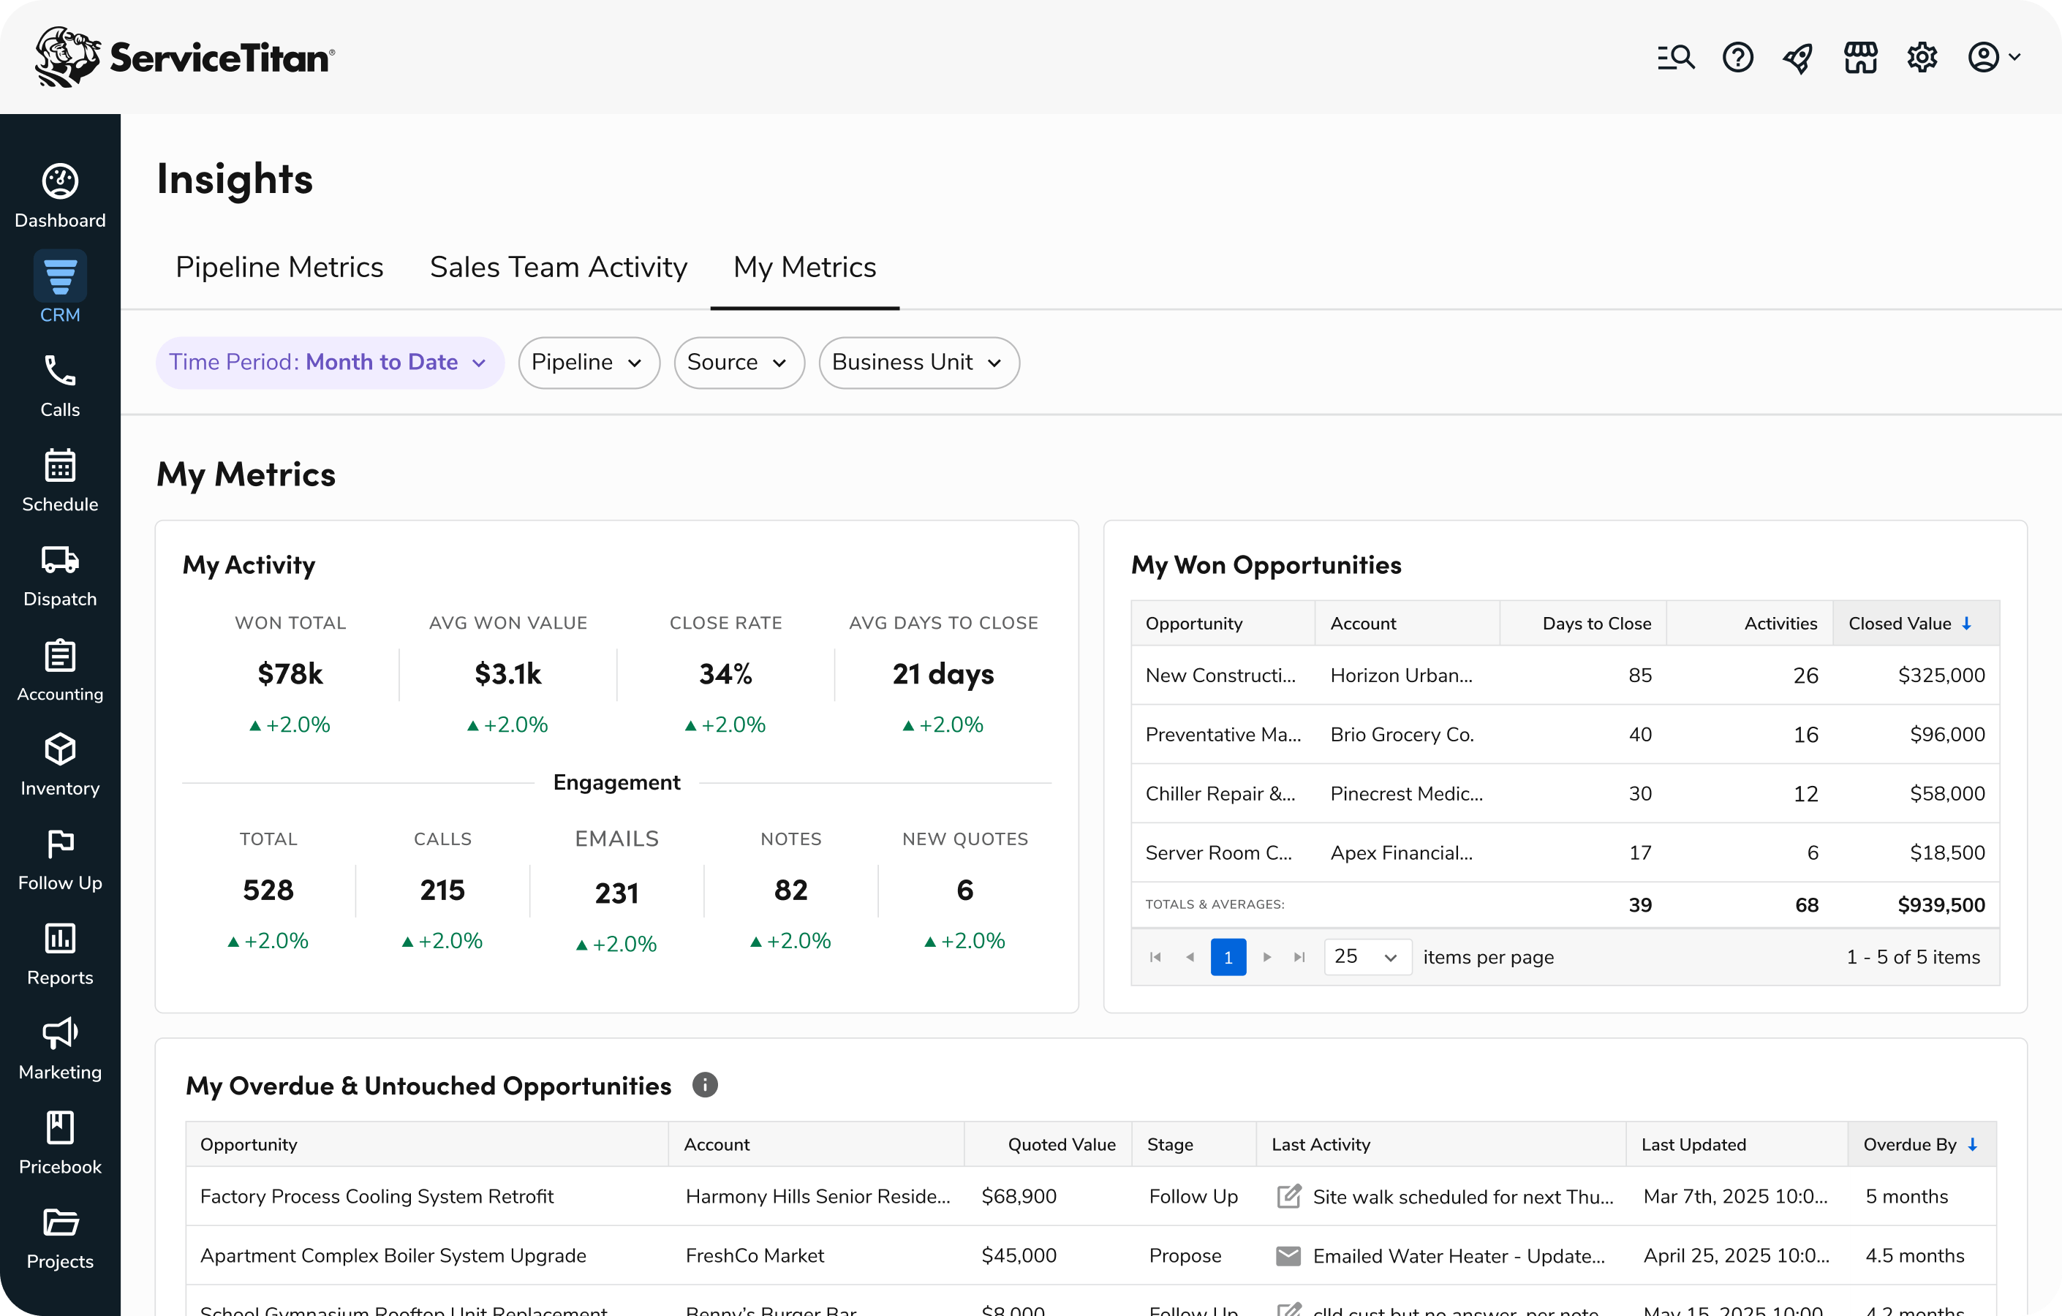Go to previous page of won opportunities
Viewport: 2062px width, 1316px height.
point(1190,957)
